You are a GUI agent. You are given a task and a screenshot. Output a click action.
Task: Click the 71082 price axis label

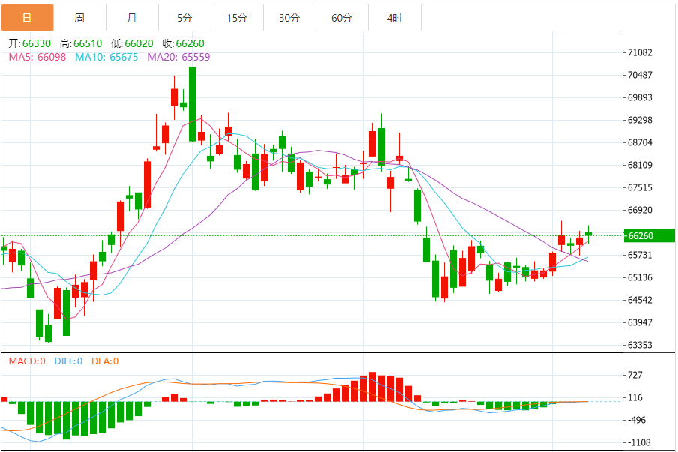pos(640,52)
